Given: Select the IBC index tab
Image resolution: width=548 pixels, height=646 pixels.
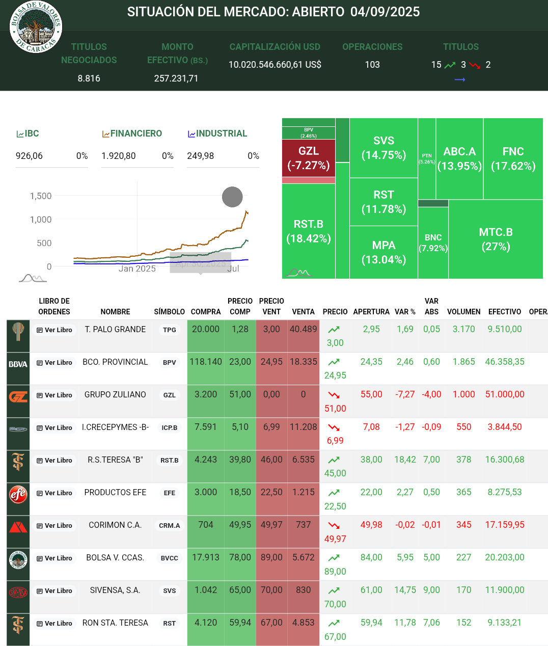Looking at the screenshot, I should click(x=28, y=133).
